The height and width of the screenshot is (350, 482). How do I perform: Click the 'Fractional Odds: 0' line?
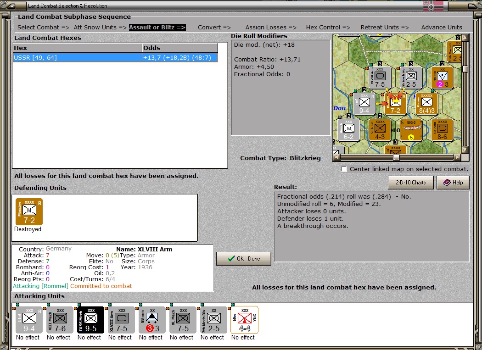262,74
